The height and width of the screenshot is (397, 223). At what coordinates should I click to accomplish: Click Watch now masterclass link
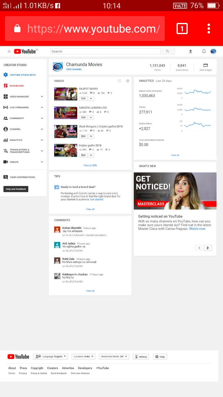(x=197, y=229)
